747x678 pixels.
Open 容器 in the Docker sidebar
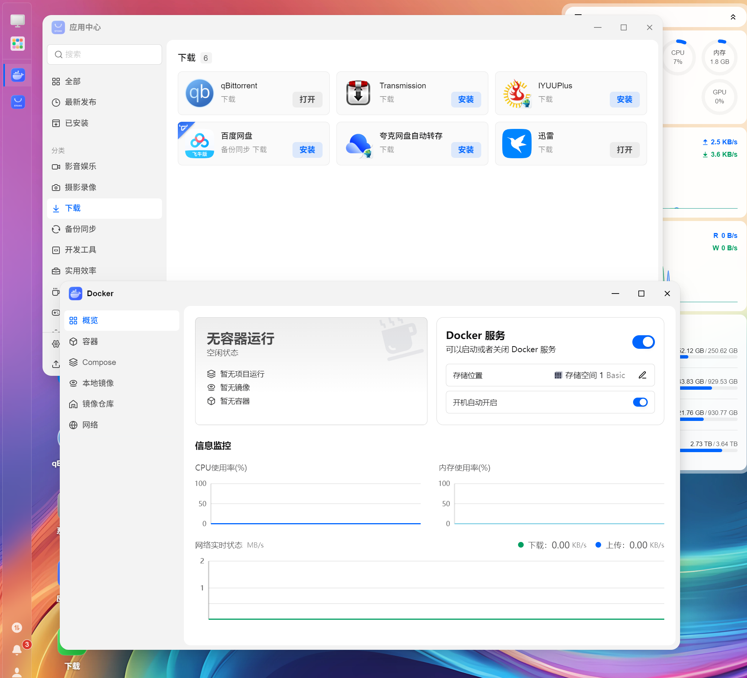tap(121, 341)
